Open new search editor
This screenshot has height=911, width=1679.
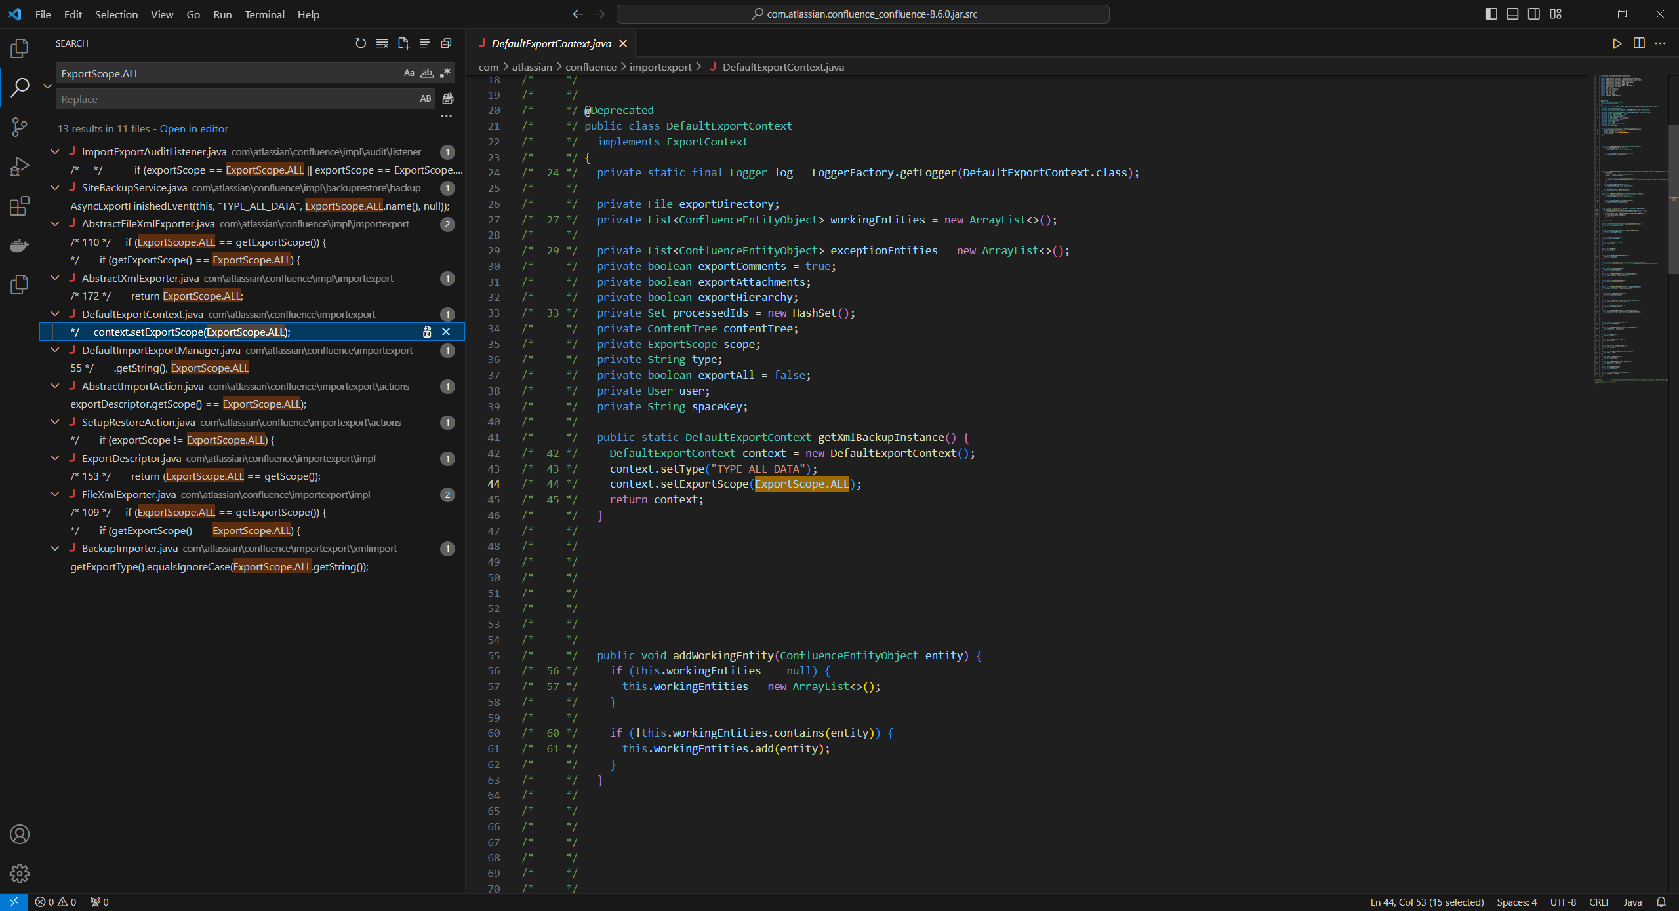pyautogui.click(x=403, y=43)
